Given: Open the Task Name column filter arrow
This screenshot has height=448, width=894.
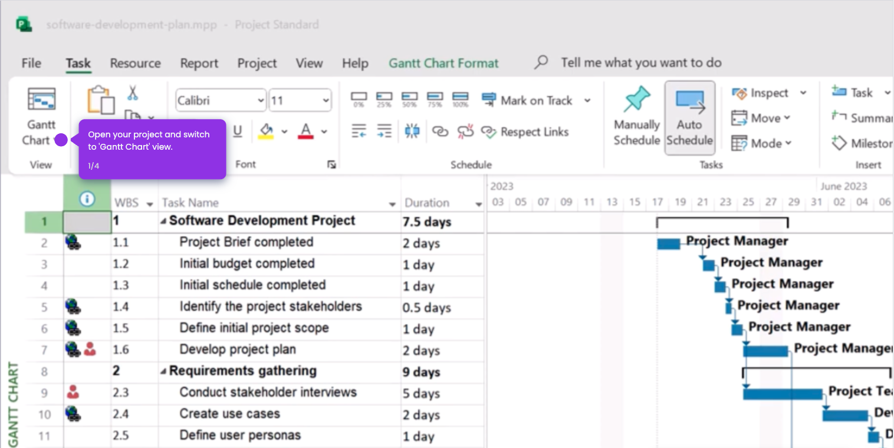Looking at the screenshot, I should (x=393, y=204).
